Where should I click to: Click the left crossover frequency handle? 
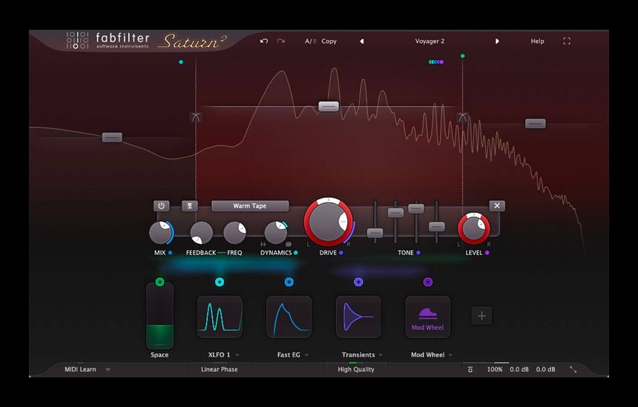click(196, 118)
